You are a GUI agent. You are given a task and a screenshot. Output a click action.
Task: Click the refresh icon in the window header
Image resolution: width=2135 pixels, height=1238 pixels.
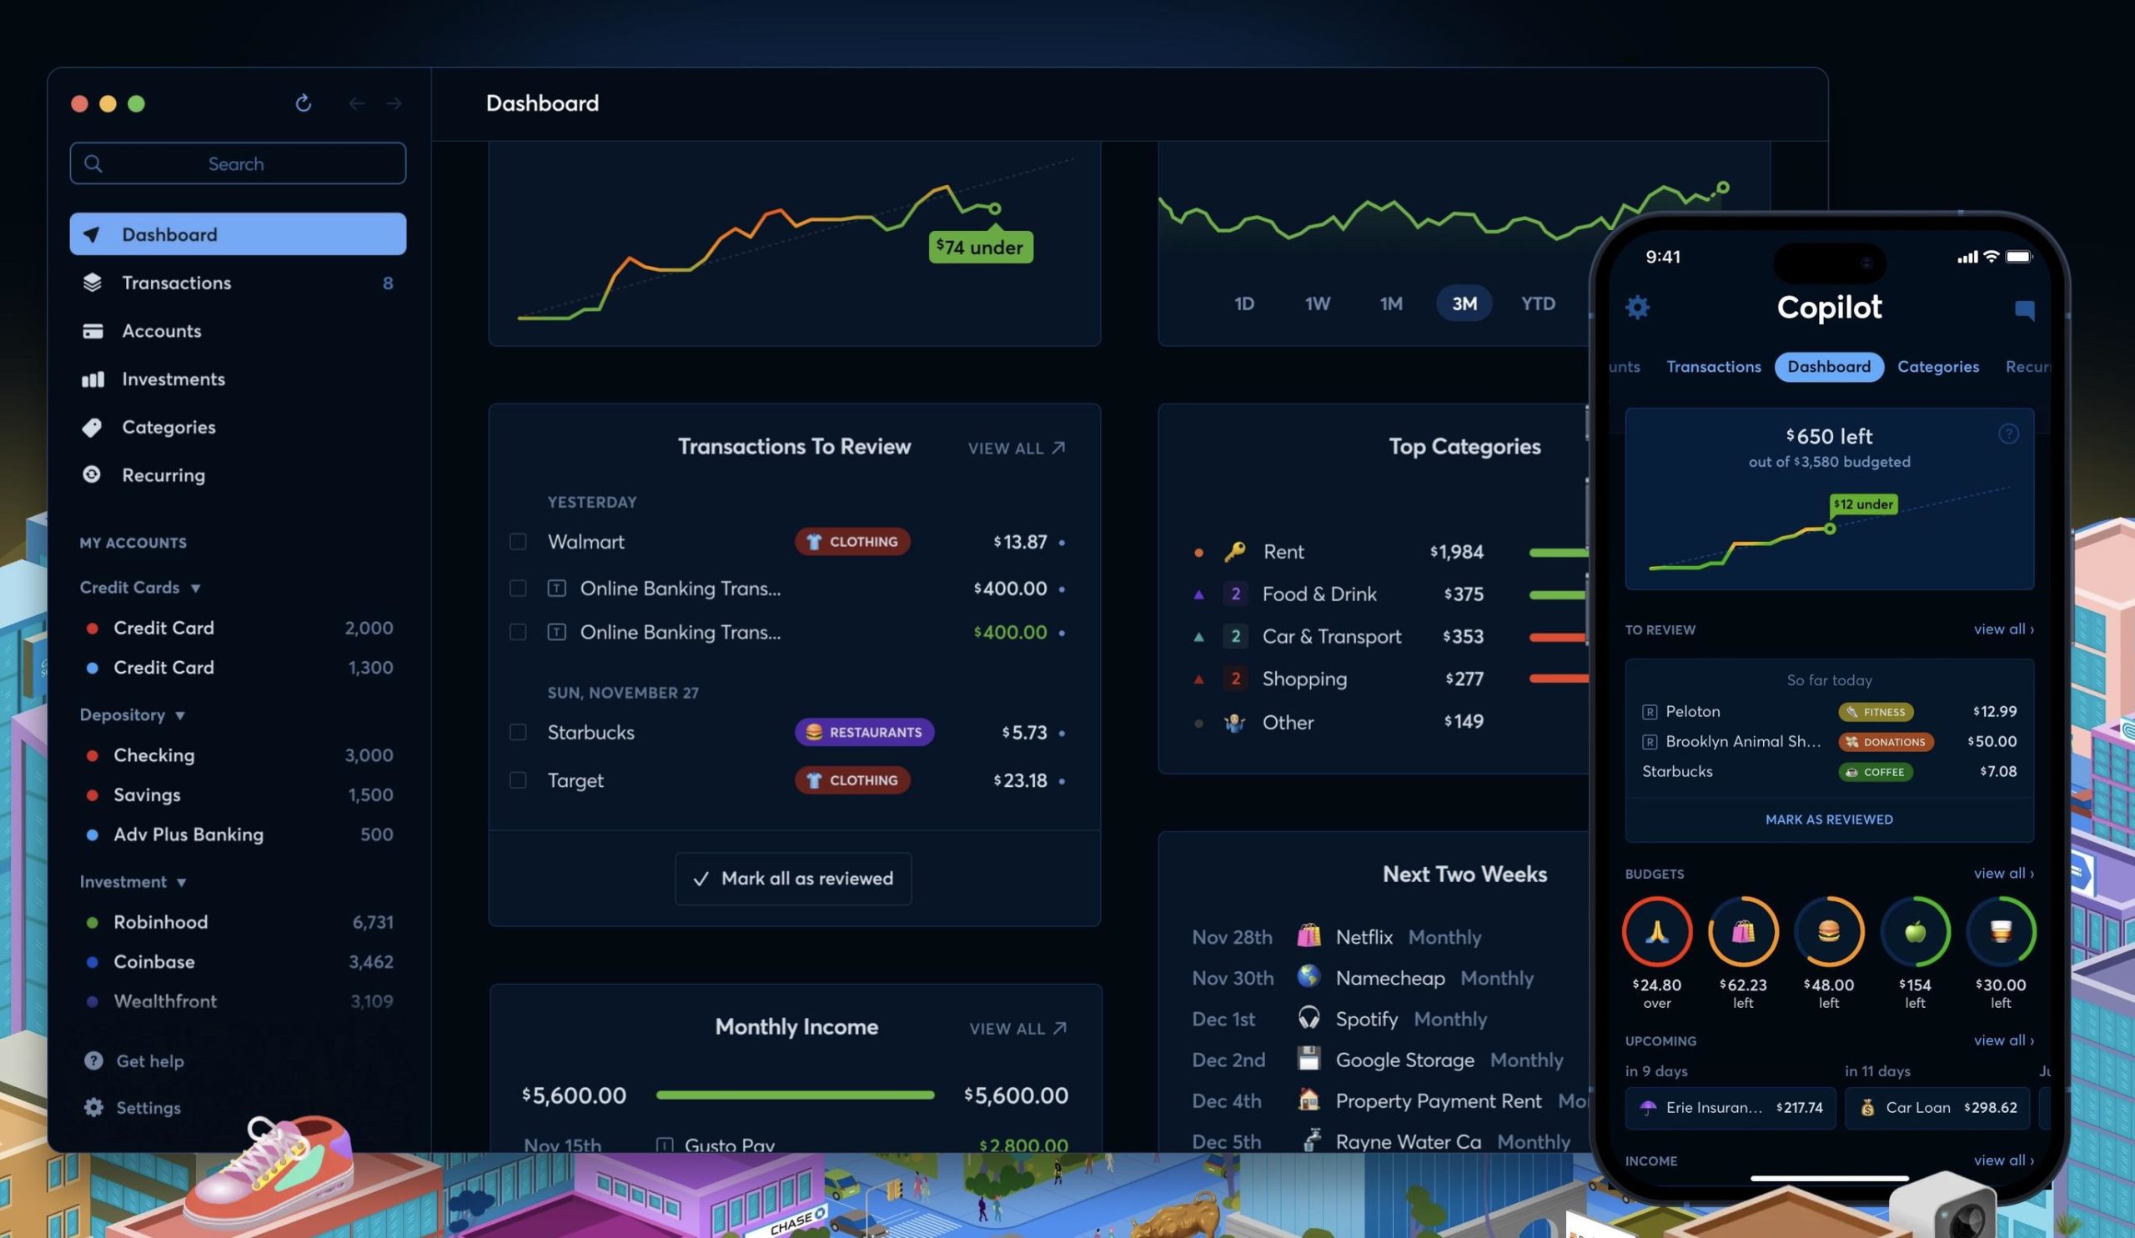coord(304,103)
